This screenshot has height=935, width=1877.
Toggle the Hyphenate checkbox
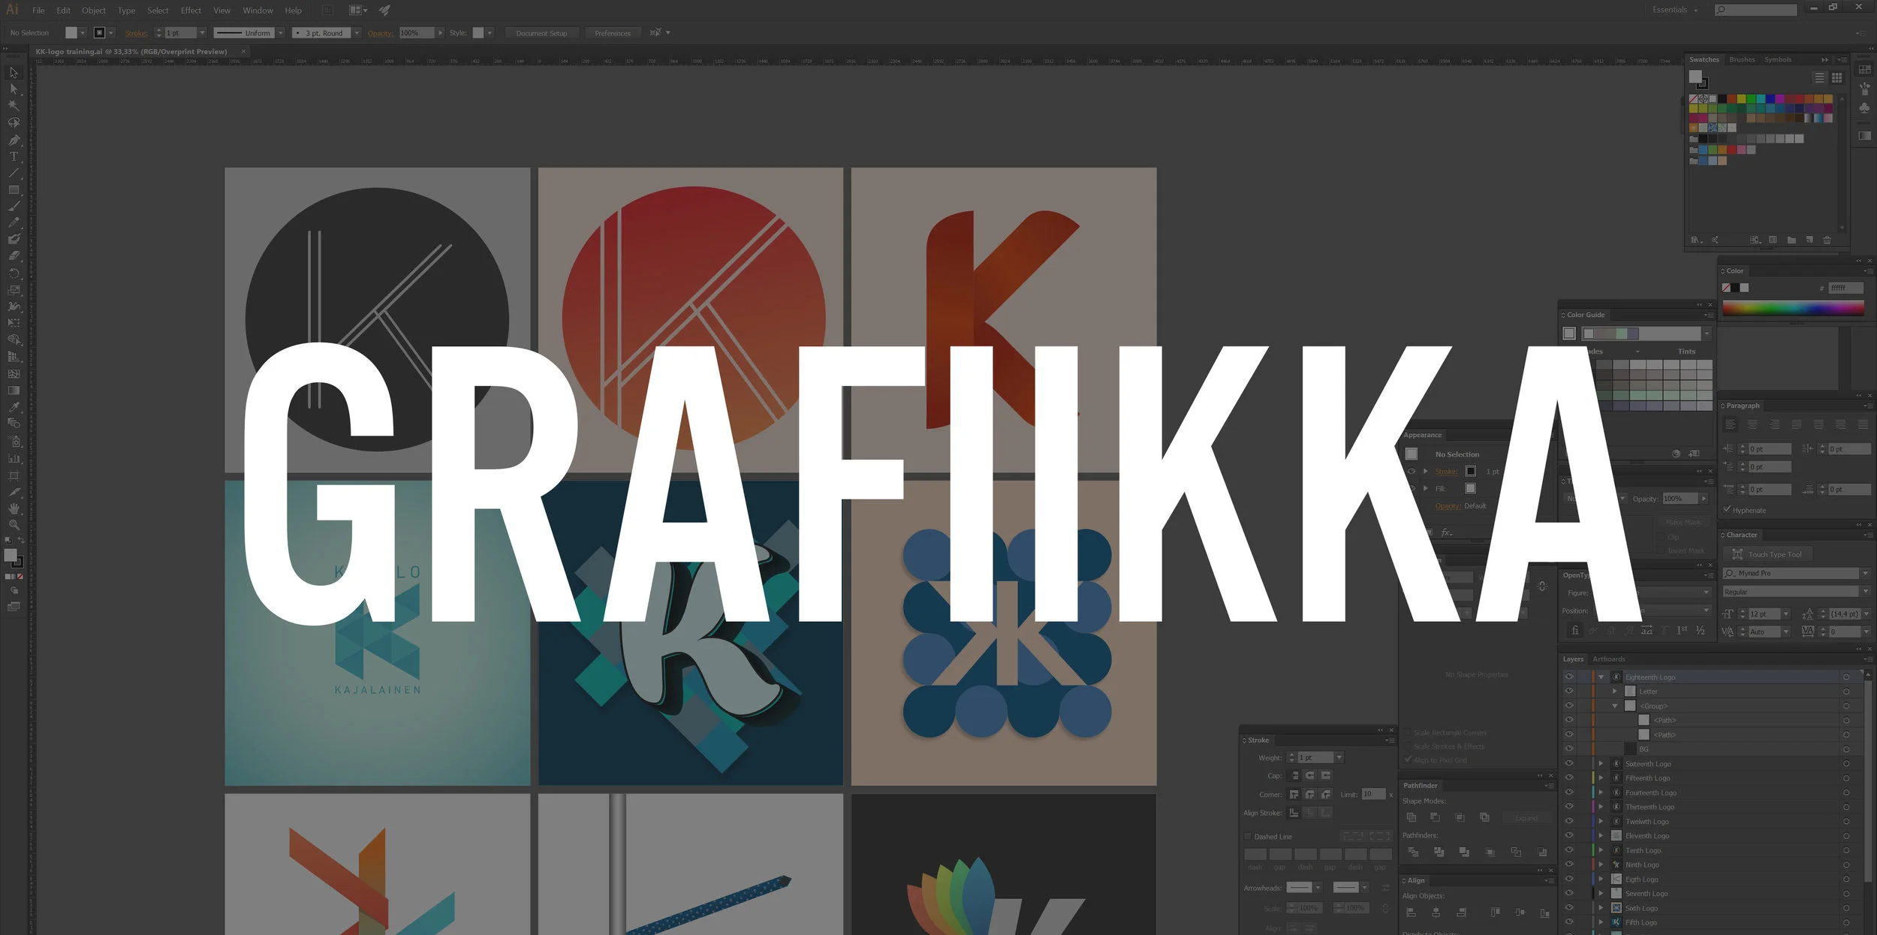click(x=1727, y=509)
